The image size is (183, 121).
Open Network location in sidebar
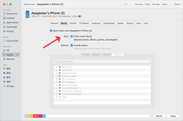pos(10,59)
